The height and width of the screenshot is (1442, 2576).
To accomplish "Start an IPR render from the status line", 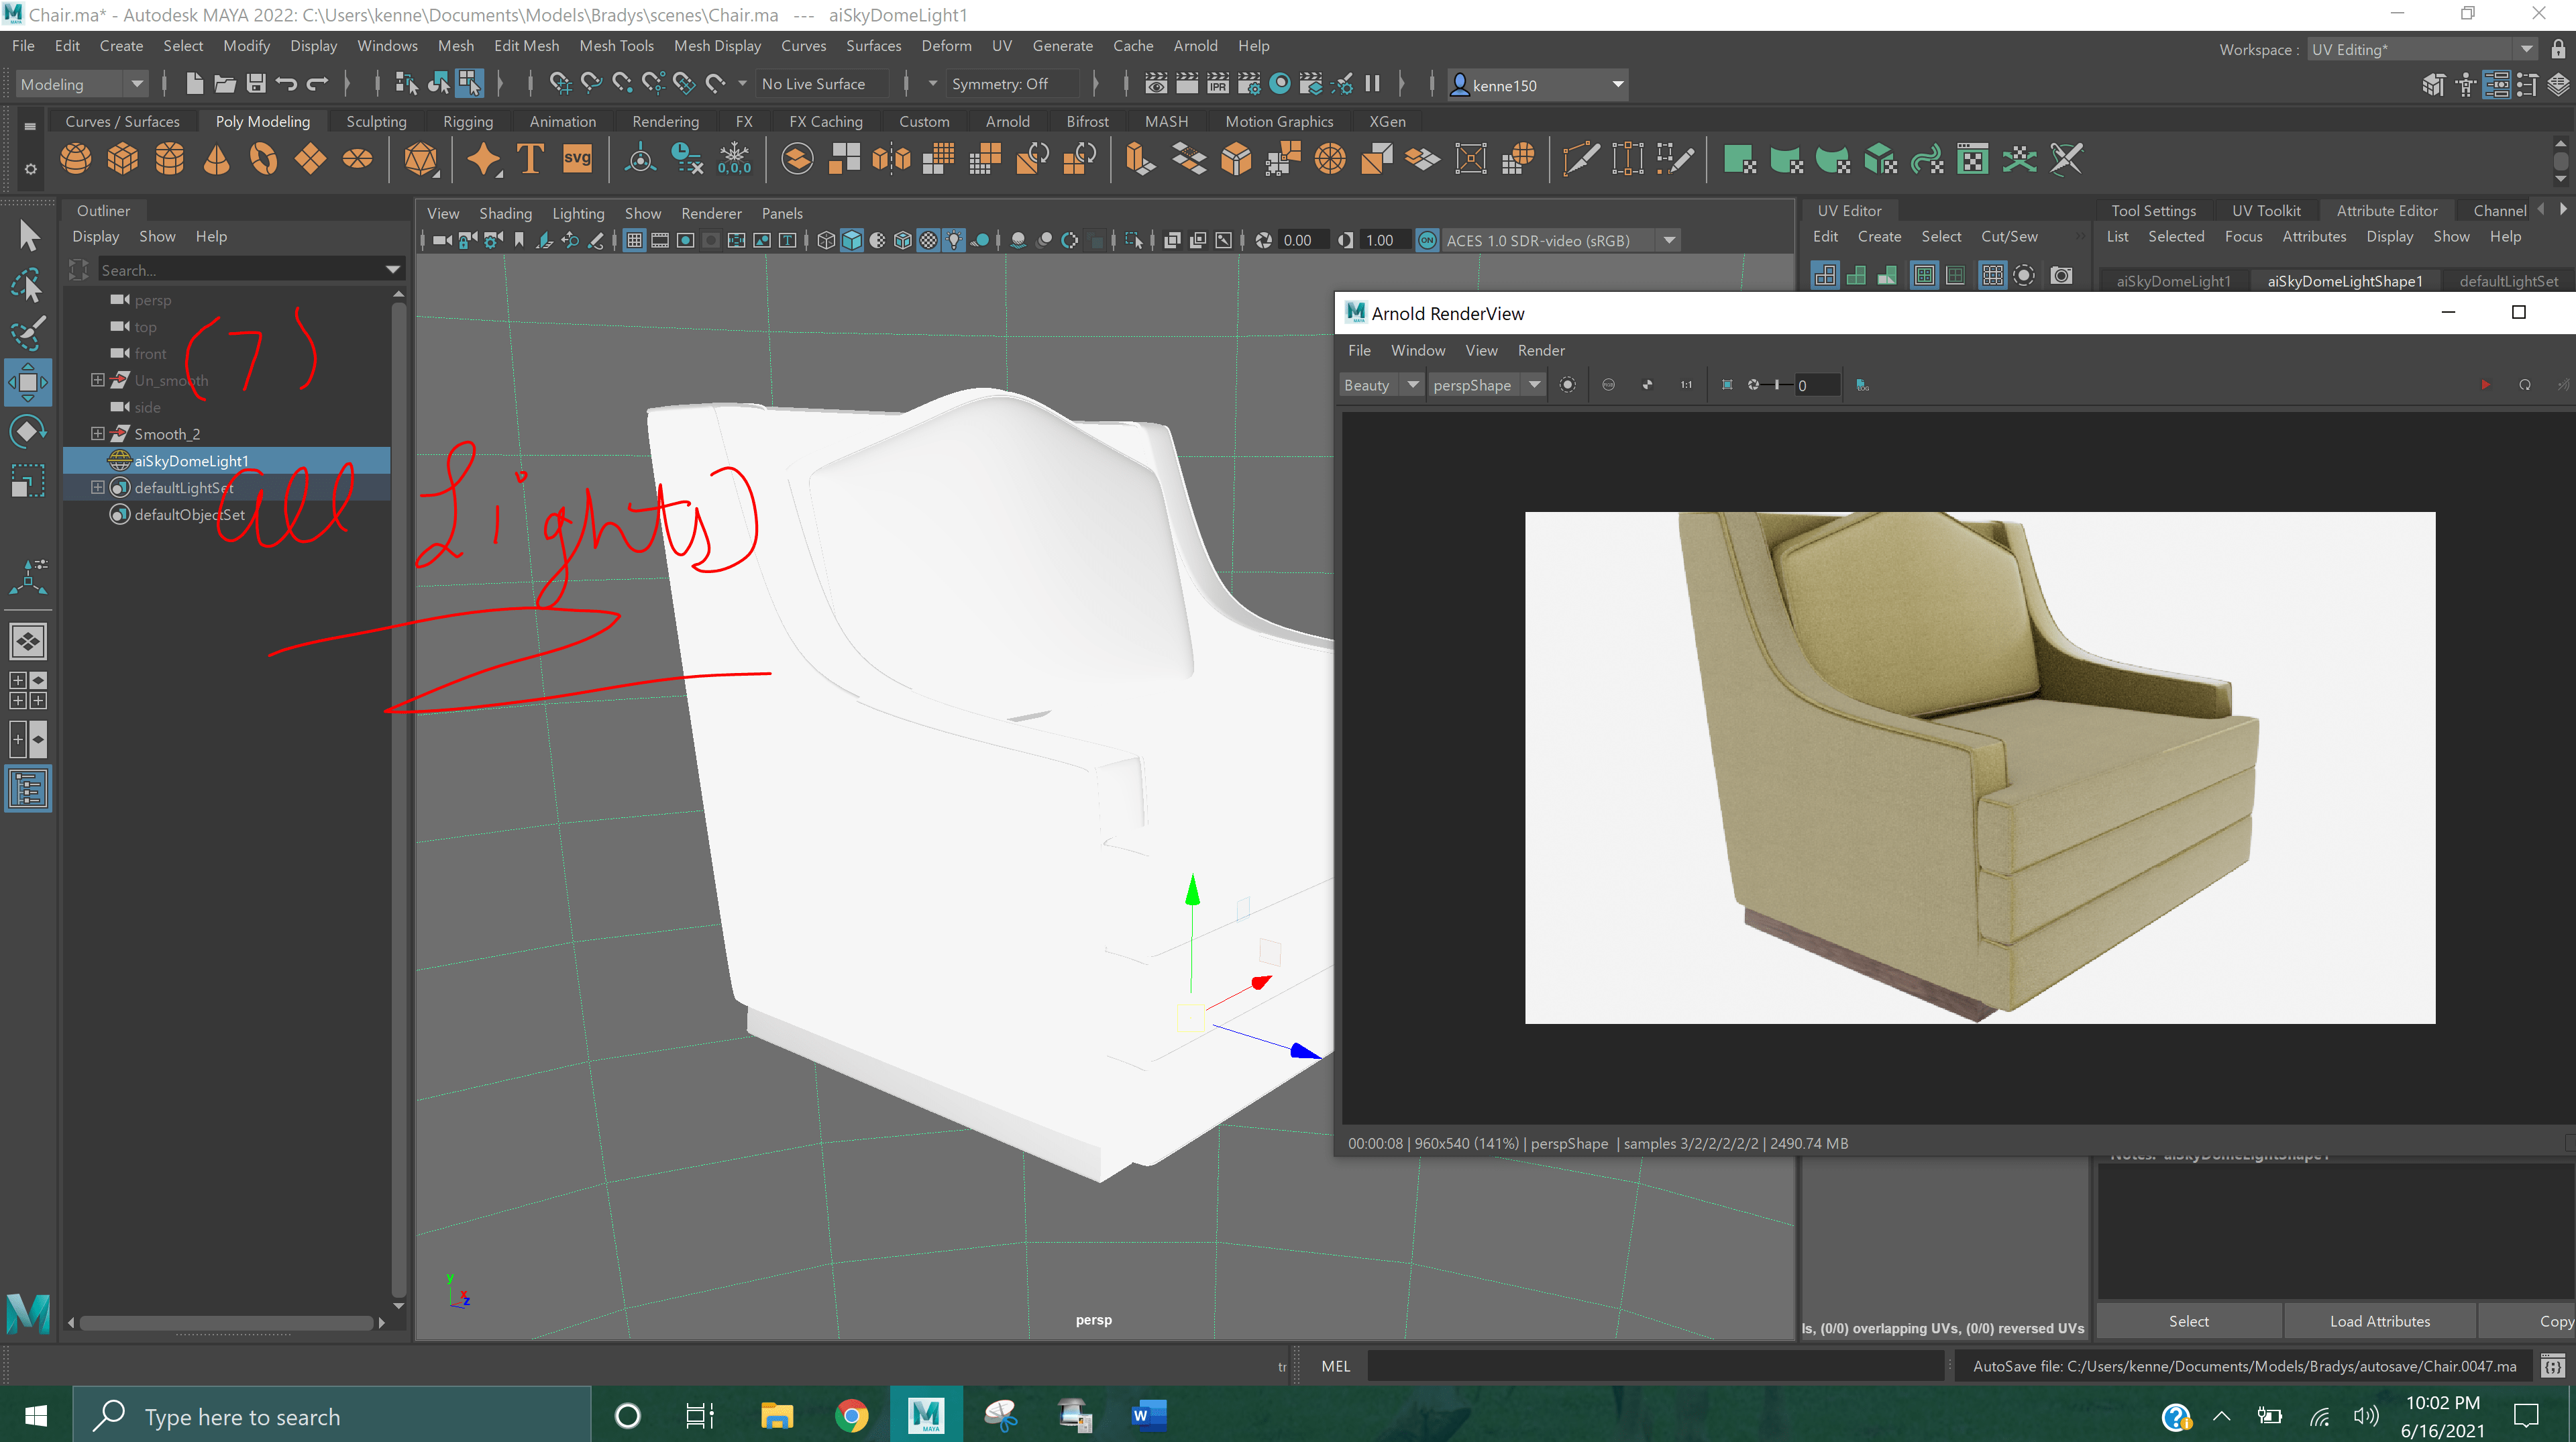I will point(1217,84).
